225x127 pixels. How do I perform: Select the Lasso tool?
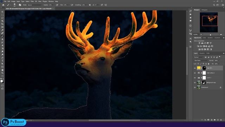[x=2, y=18]
